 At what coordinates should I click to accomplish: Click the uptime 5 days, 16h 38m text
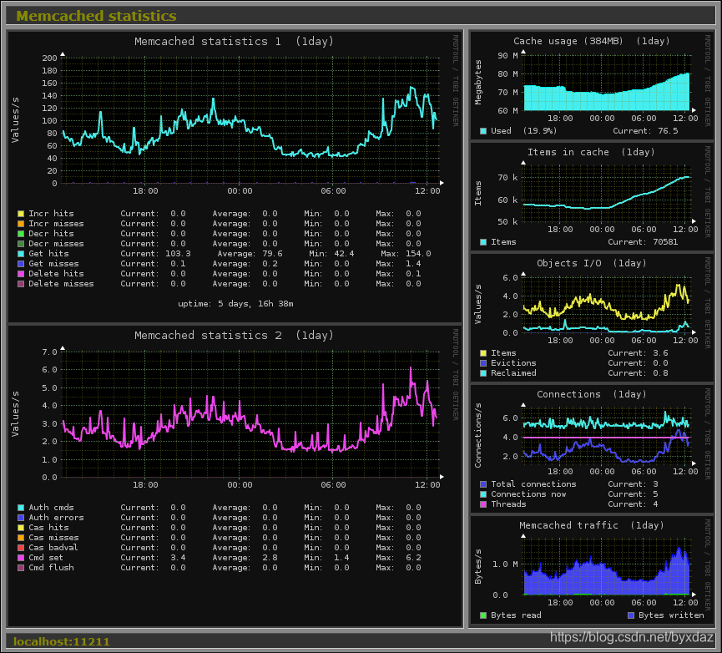tap(235, 304)
